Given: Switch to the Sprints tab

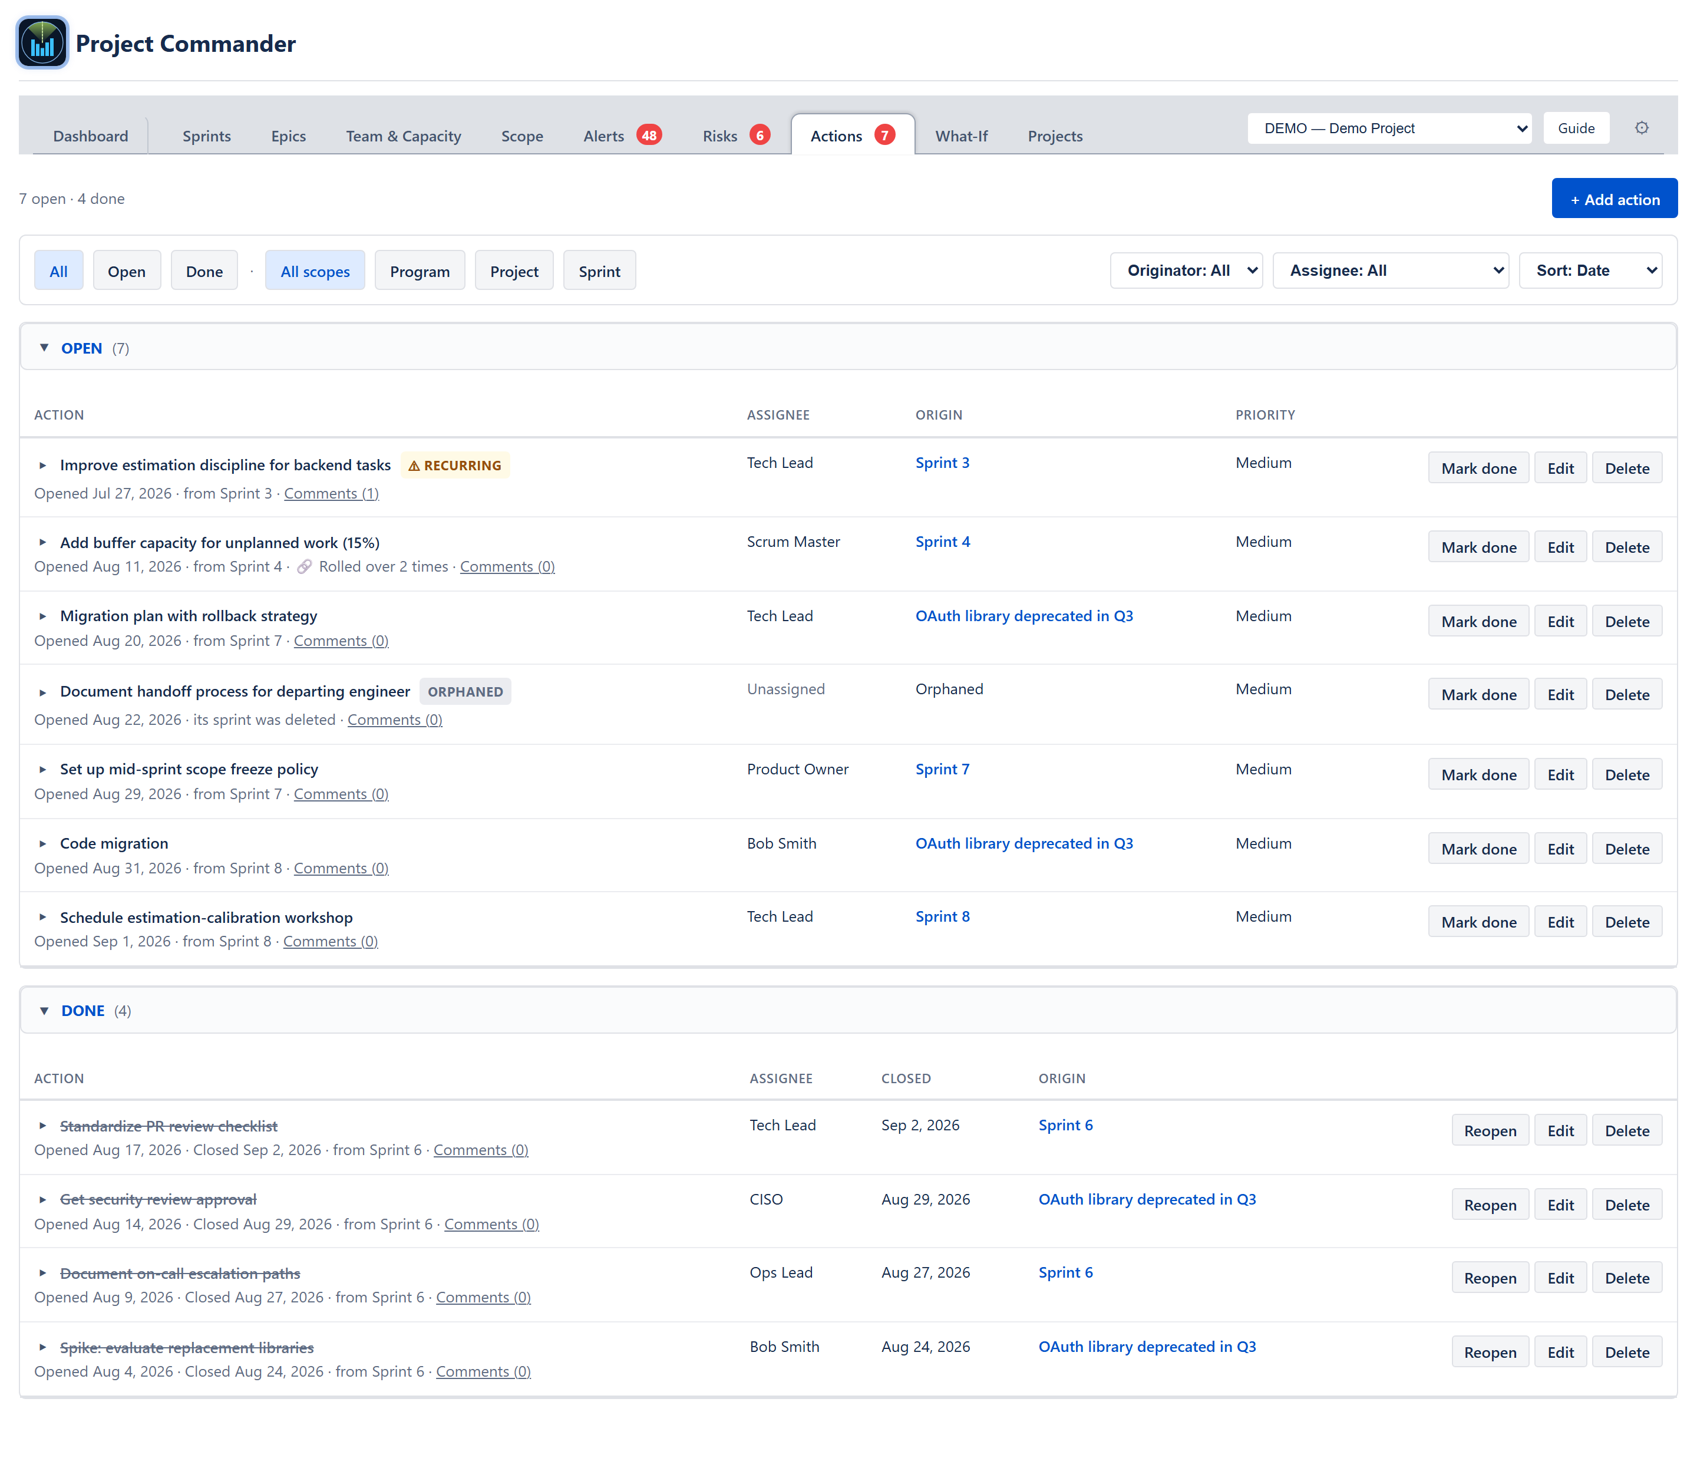Looking at the screenshot, I should click(206, 136).
